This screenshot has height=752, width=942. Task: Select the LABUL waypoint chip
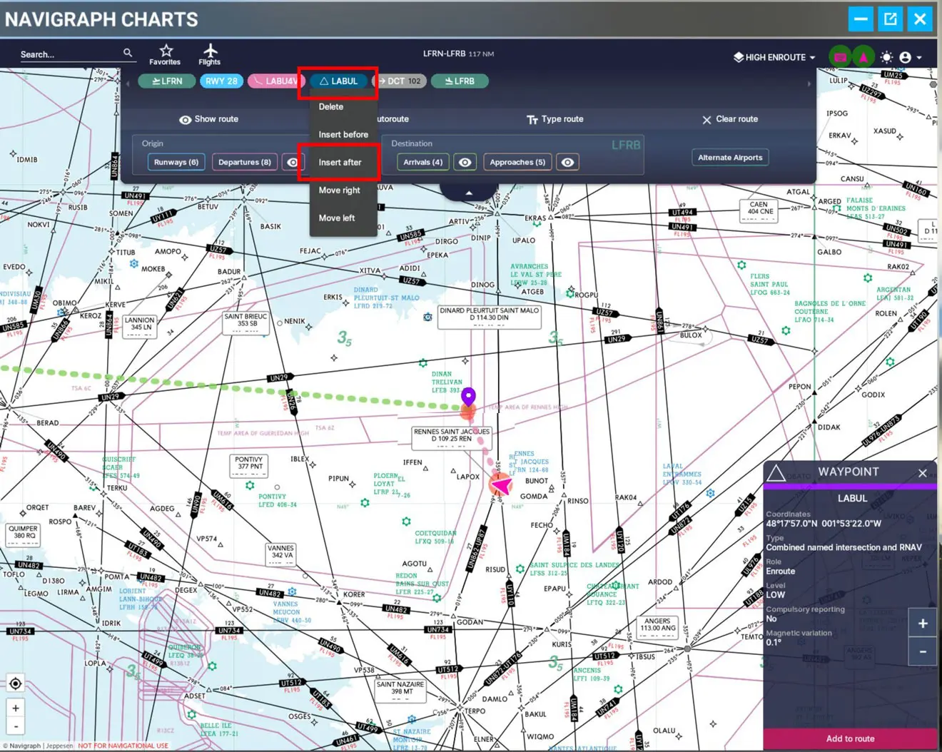338,81
